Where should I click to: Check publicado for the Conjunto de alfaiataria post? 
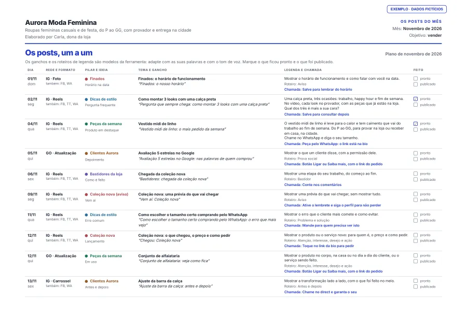click(x=416, y=262)
